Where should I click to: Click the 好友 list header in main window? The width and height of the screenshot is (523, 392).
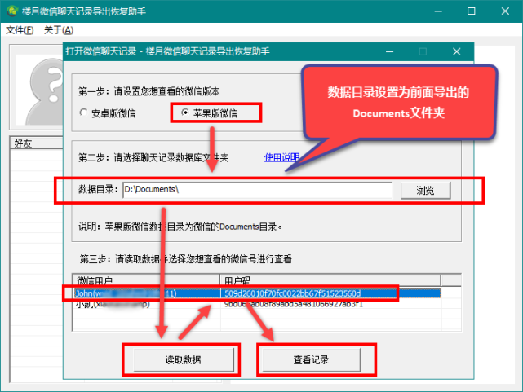point(37,143)
